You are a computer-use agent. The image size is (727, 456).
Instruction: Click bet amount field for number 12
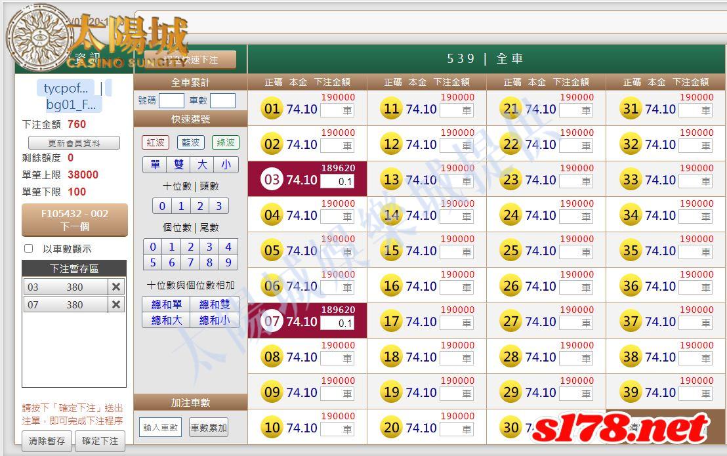(x=457, y=146)
